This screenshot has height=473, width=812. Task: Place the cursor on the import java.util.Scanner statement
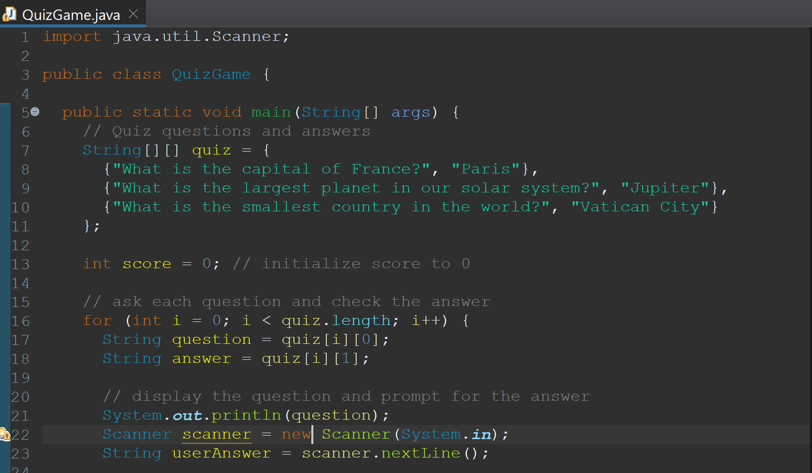[x=164, y=36]
